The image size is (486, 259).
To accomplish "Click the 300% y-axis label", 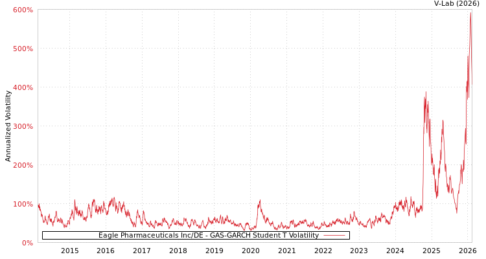I will 23,126.
